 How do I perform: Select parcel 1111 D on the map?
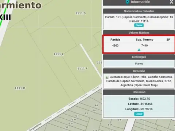point(20,88)
